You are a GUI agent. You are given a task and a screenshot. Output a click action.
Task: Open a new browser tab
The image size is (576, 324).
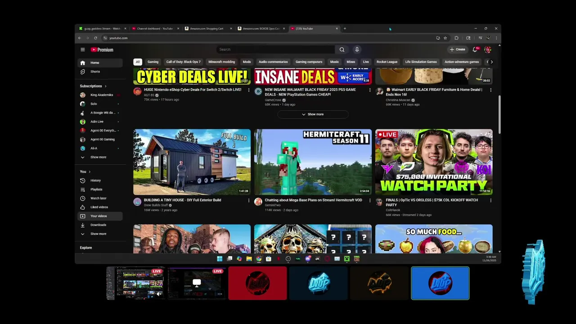click(x=345, y=28)
